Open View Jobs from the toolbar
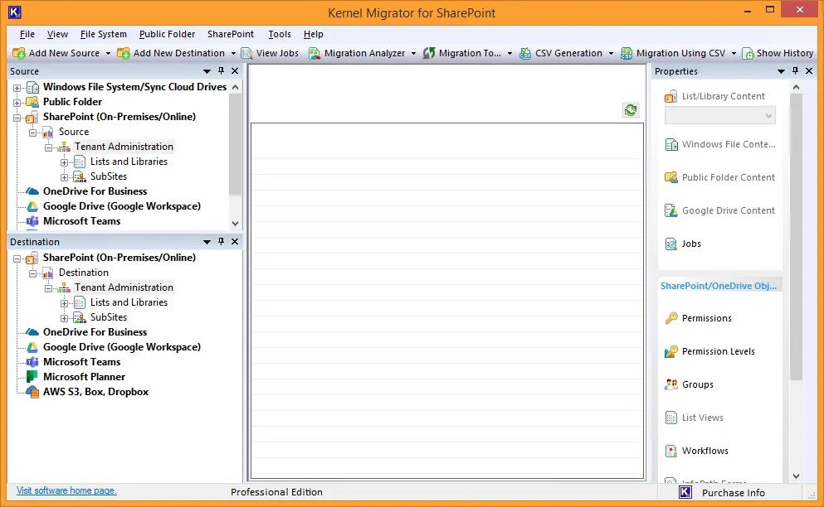The height and width of the screenshot is (507, 824). tap(270, 53)
